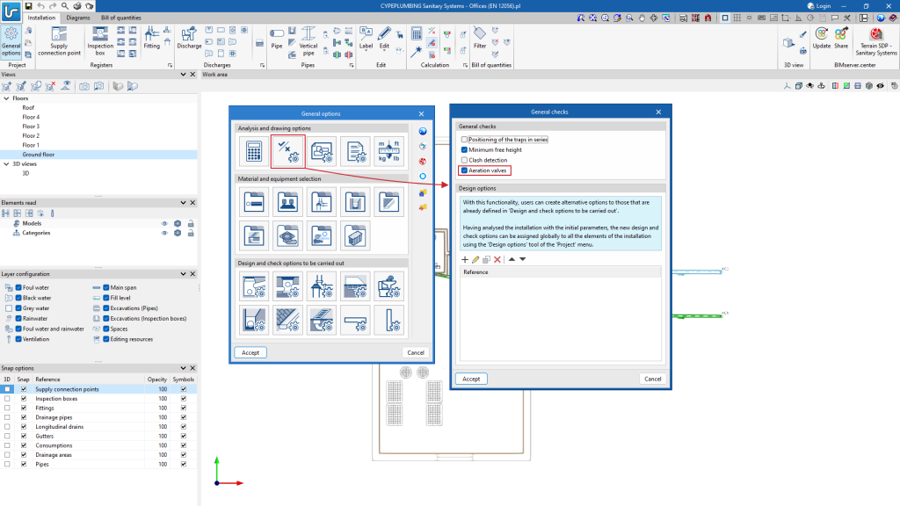Click units icon (m, ft, kg, lb)
Screen dimensions: 900x506
click(x=388, y=151)
